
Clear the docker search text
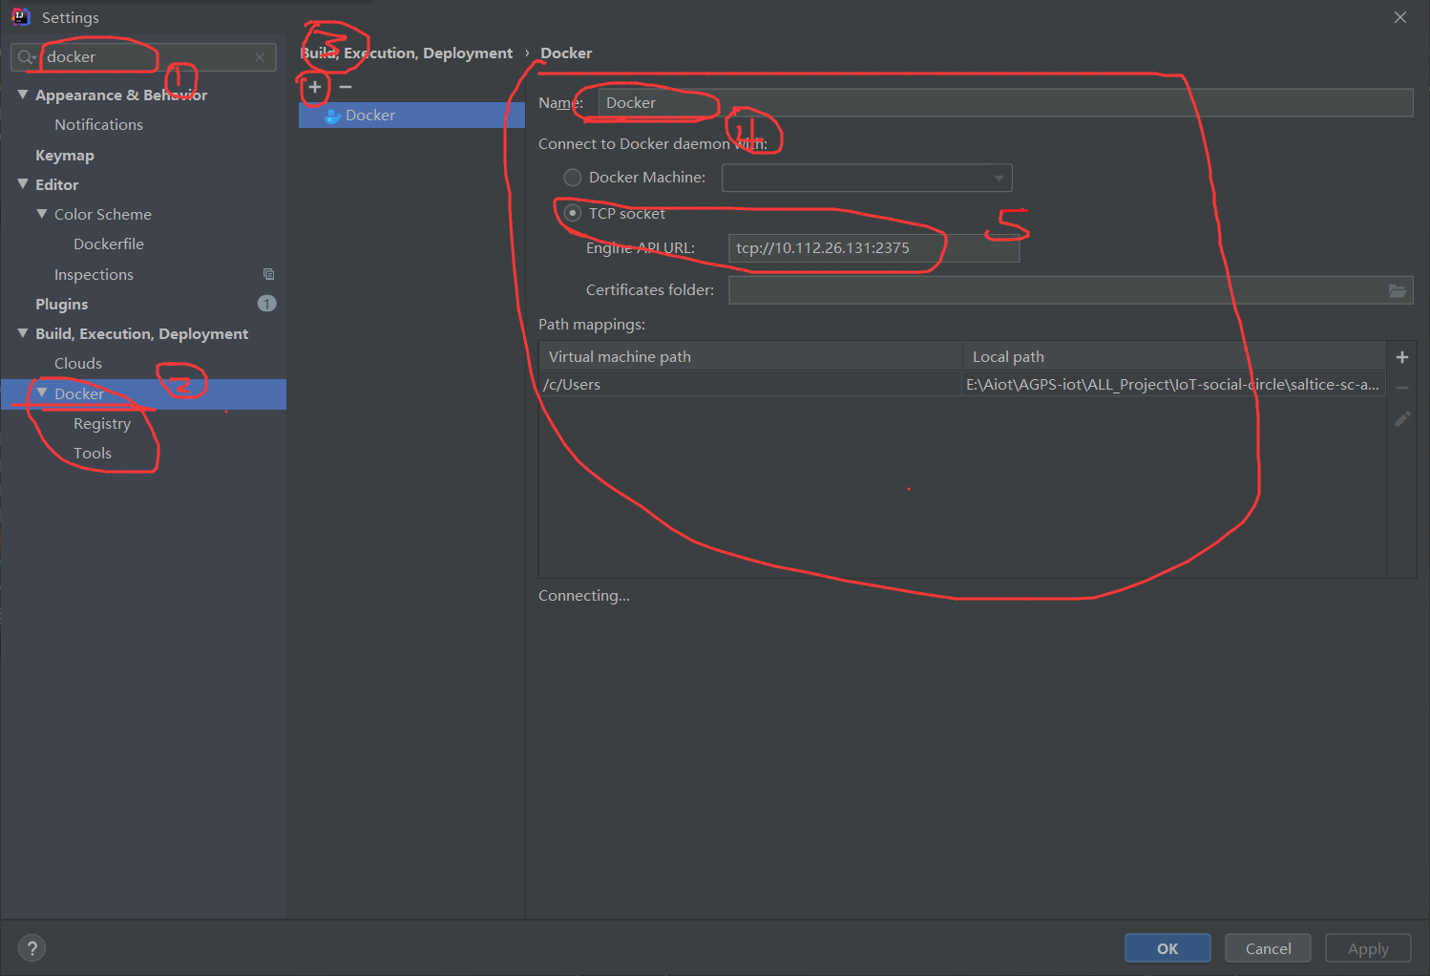point(260,57)
